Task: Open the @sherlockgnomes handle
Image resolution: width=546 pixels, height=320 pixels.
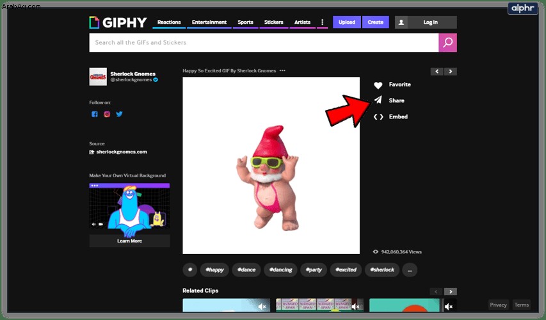Action: tap(131, 80)
